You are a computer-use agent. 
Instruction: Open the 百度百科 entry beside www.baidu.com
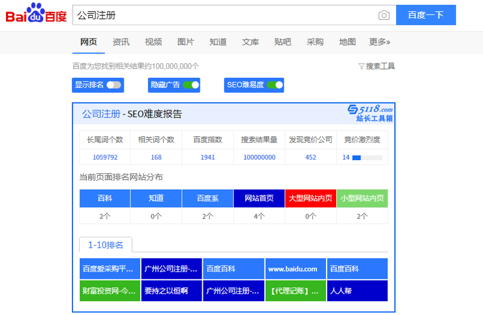pyautogui.click(x=234, y=269)
